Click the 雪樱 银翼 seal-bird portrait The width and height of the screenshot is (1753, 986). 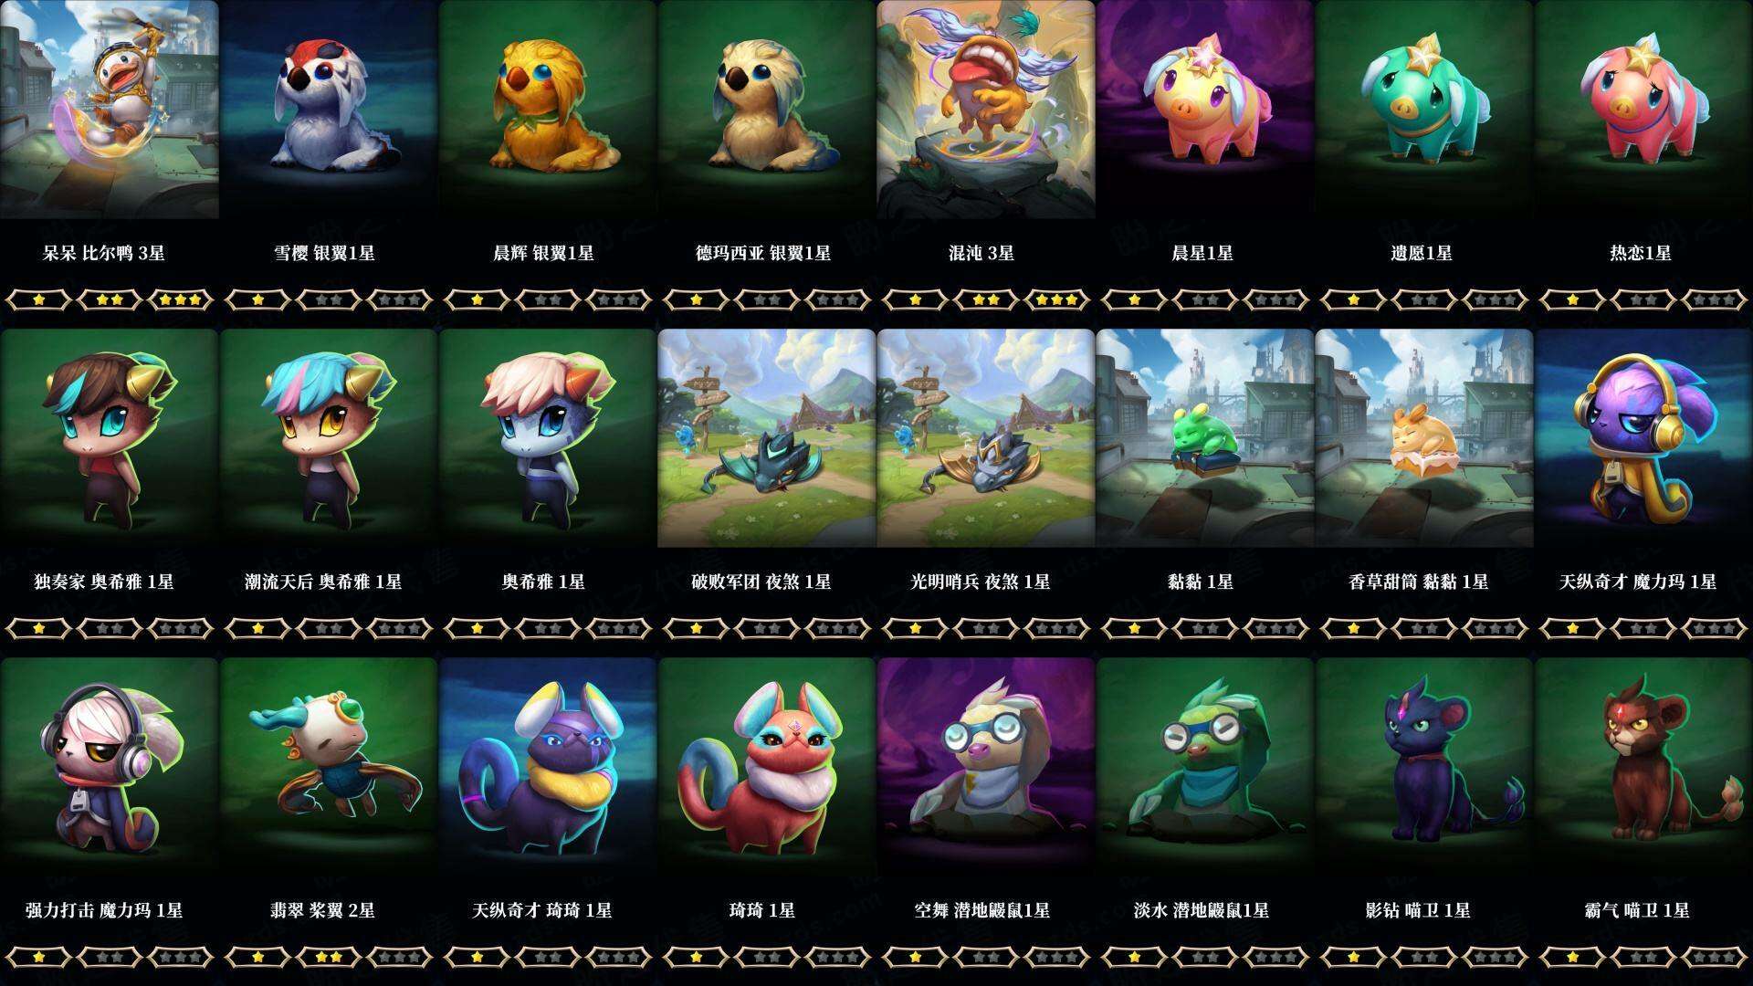click(x=329, y=110)
